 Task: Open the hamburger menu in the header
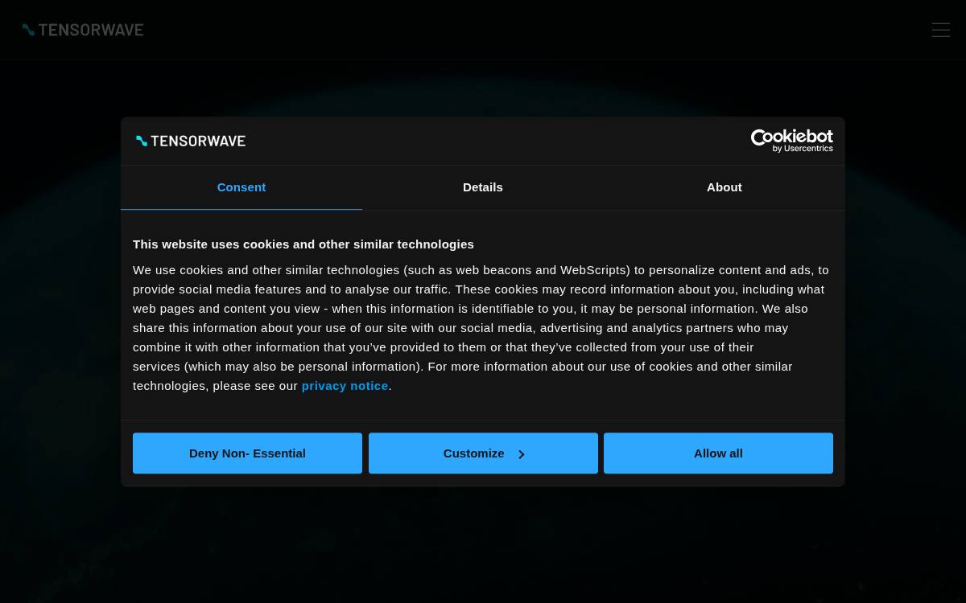click(x=940, y=30)
